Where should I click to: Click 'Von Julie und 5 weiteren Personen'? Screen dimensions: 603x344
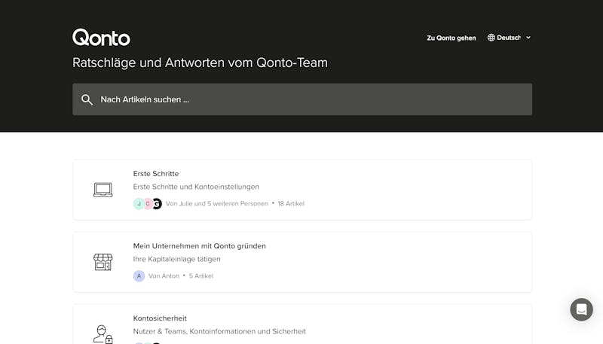tap(217, 203)
